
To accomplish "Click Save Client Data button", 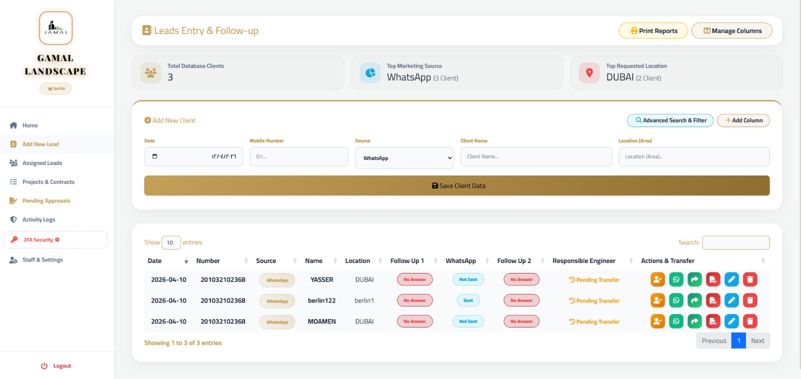I will coord(457,185).
